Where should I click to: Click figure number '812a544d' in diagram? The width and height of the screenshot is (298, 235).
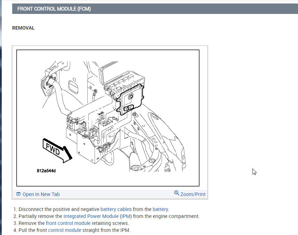(x=46, y=171)
